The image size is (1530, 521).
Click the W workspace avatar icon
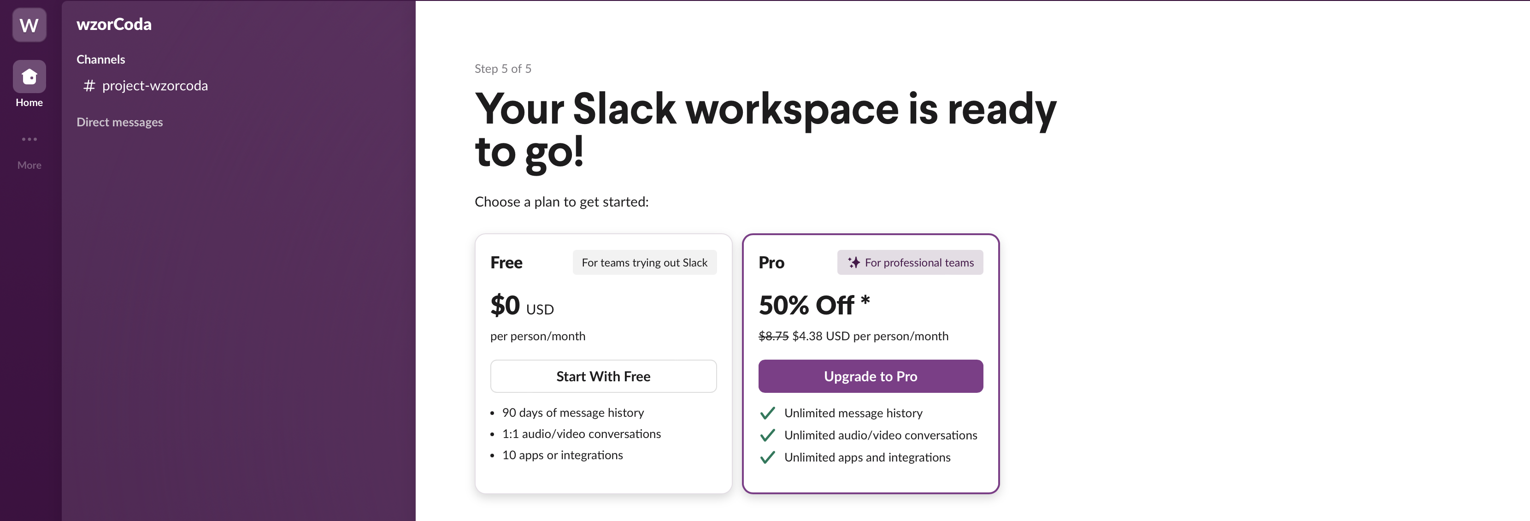pos(29,25)
